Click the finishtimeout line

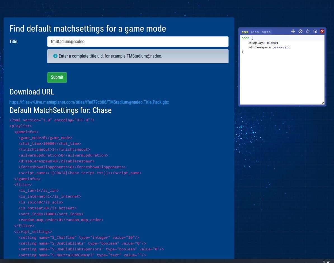coord(54,149)
